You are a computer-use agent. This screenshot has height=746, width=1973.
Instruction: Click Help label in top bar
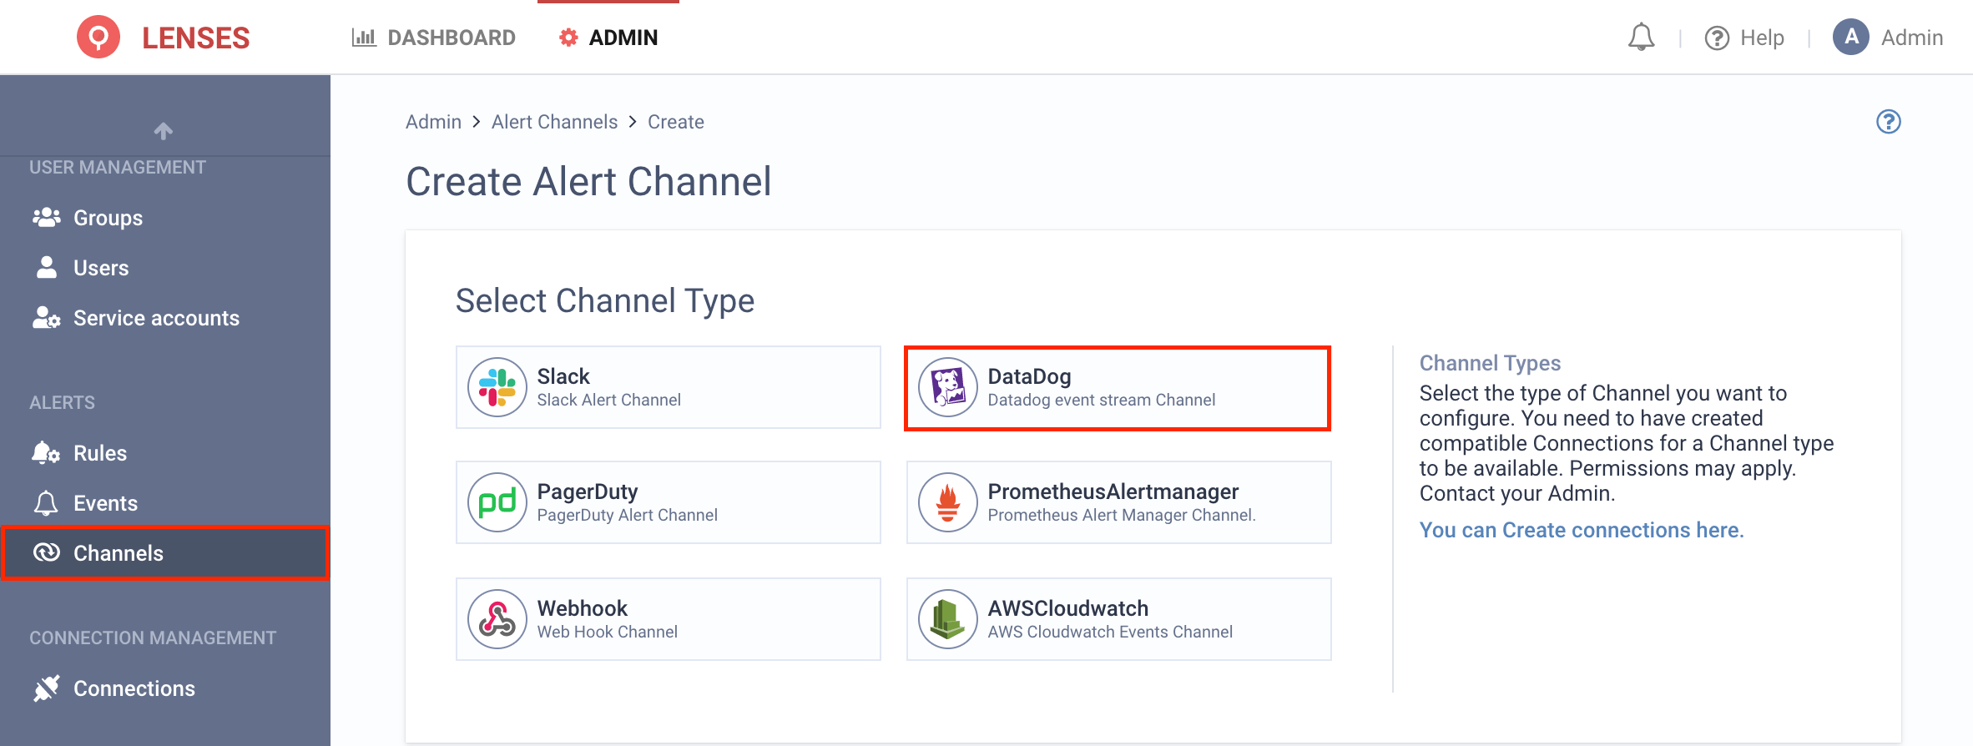pyautogui.click(x=1762, y=38)
